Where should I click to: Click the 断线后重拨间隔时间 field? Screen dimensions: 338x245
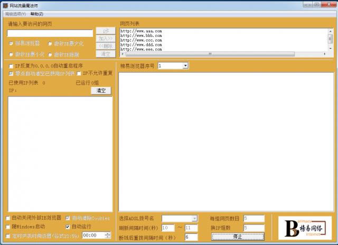(191, 237)
